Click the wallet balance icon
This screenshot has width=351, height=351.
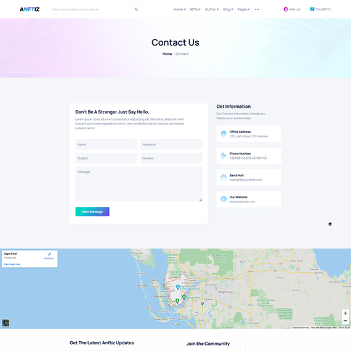[312, 9]
